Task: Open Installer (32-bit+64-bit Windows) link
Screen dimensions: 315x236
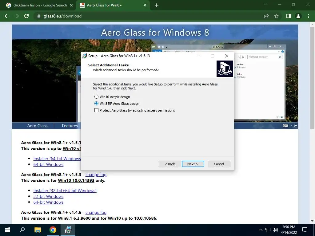Action: pos(65,191)
